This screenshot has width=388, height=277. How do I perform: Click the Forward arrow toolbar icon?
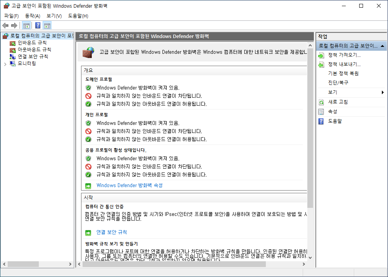point(14,25)
